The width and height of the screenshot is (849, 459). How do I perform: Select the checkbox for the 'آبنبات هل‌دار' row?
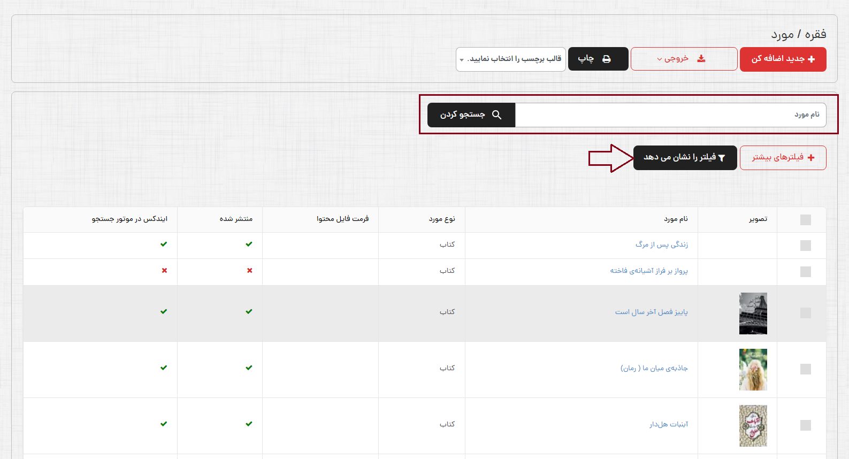805,425
